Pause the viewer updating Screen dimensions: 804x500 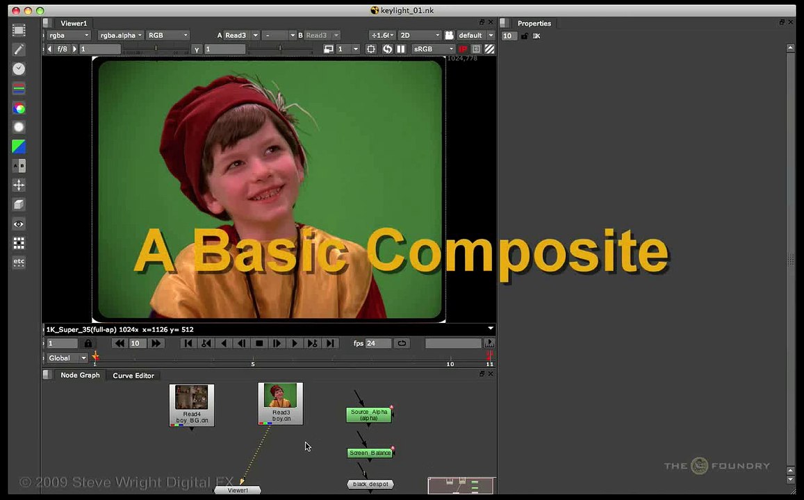401,49
